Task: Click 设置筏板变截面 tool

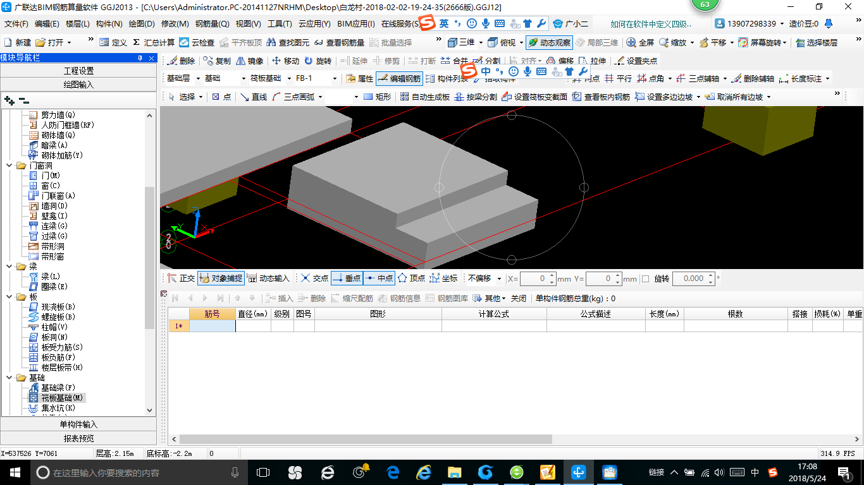Action: click(x=534, y=97)
